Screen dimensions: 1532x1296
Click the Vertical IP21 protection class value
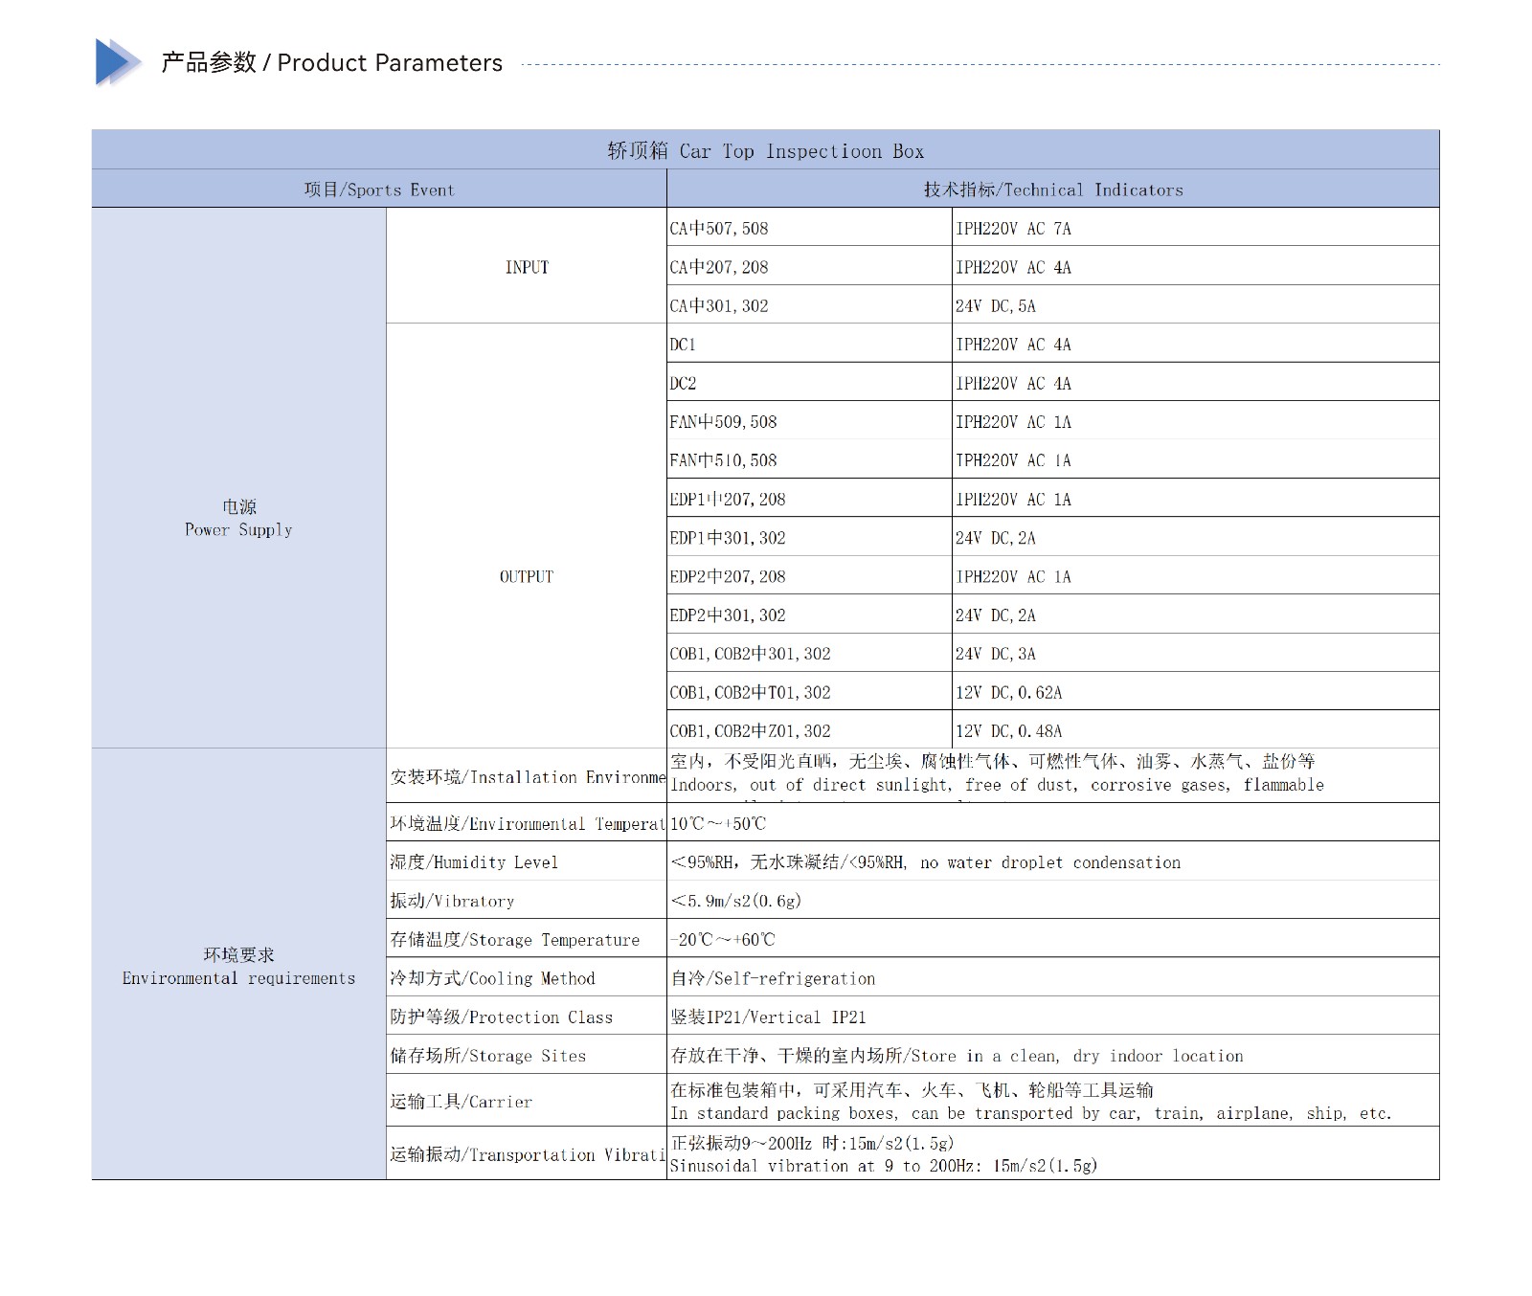pos(768,1017)
